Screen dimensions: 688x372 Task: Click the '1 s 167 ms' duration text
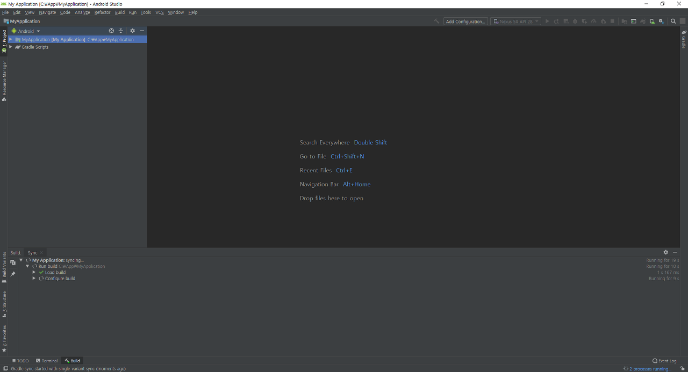tap(668, 272)
